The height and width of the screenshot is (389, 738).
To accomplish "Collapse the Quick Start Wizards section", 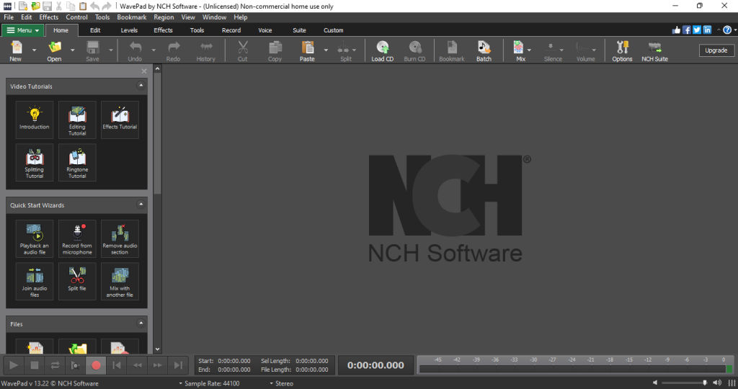I will pos(141,205).
